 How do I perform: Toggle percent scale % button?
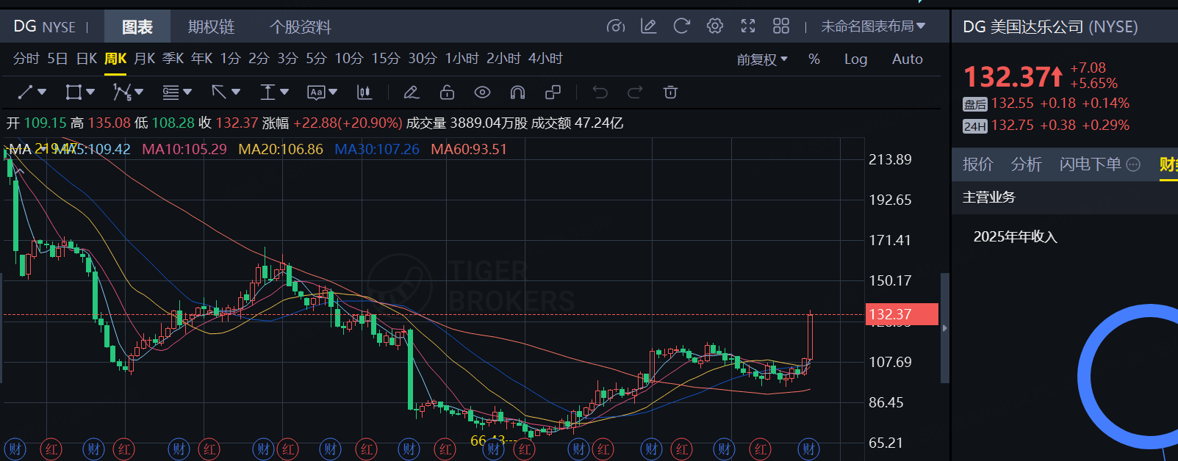pos(814,59)
